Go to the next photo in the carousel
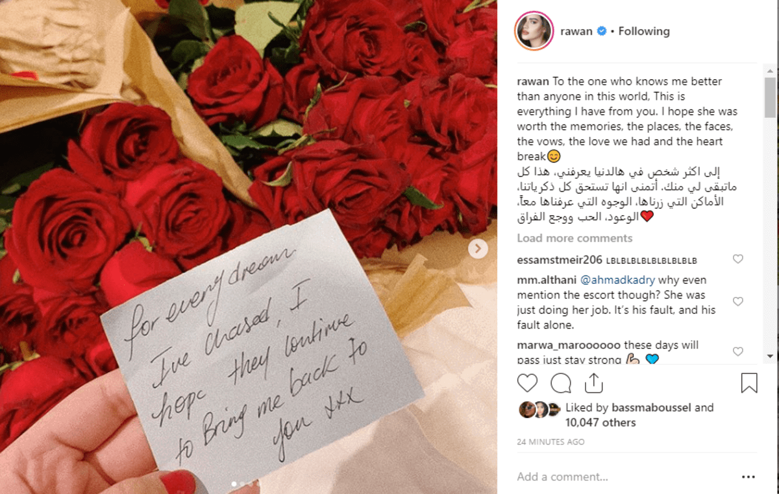779x494 pixels. [478, 248]
